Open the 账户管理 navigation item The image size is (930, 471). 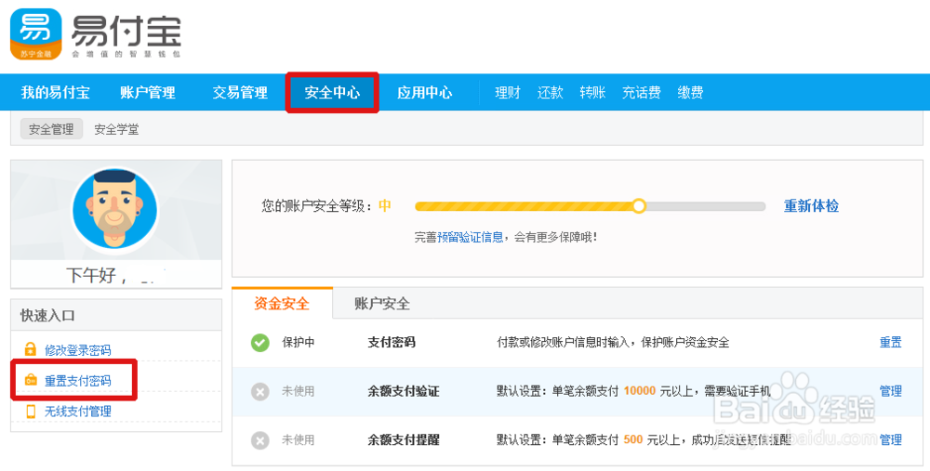tap(148, 92)
